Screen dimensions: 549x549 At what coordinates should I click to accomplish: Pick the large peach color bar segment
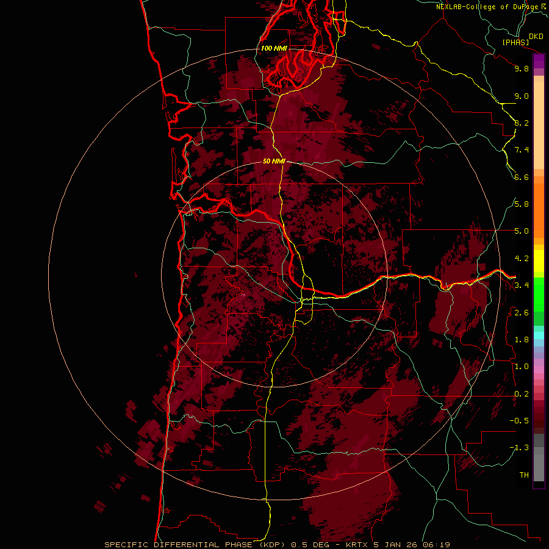pos(539,126)
